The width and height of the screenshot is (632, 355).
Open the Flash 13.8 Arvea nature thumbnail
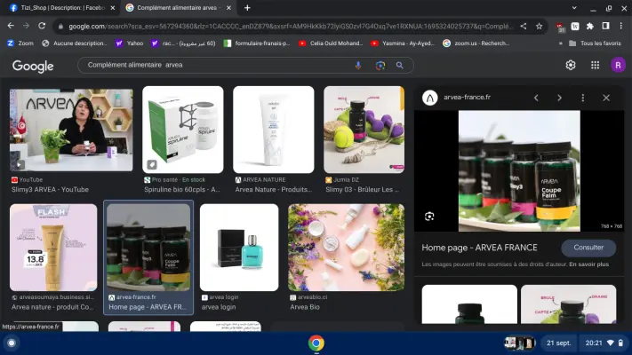coord(53,247)
